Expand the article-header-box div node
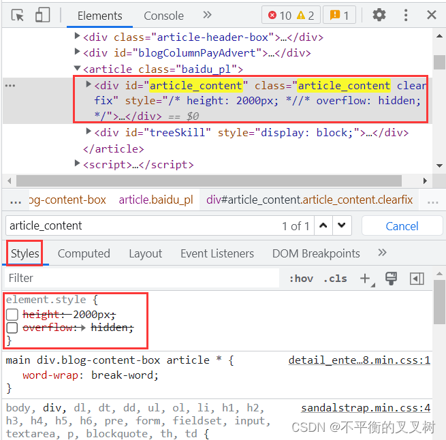Viewport: 446px width, 440px height. coord(77,35)
